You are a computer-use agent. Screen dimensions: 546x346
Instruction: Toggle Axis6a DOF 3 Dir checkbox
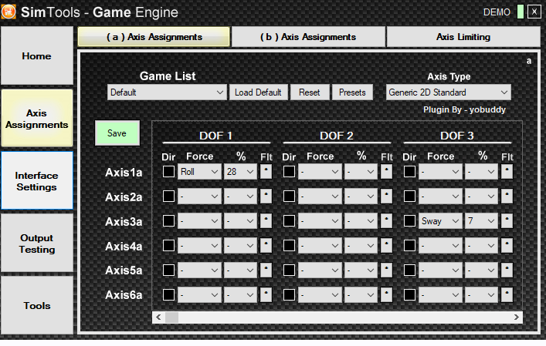[x=409, y=294]
